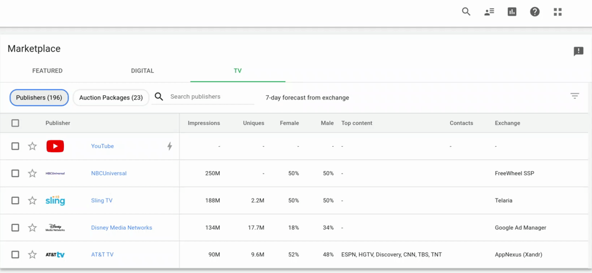Click the Disney Media Networks logo
Image resolution: width=592 pixels, height=273 pixels.
tap(55, 227)
